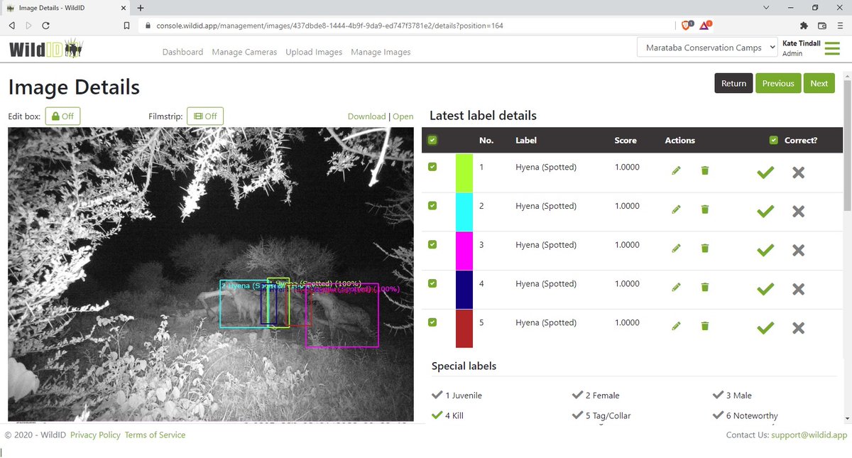Toggle the Correct? header checkbox
This screenshot has height=458, width=852.
coord(774,140)
